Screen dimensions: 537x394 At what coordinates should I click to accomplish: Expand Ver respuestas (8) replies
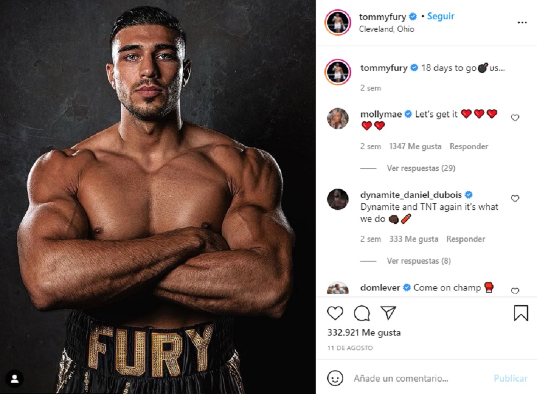418,261
